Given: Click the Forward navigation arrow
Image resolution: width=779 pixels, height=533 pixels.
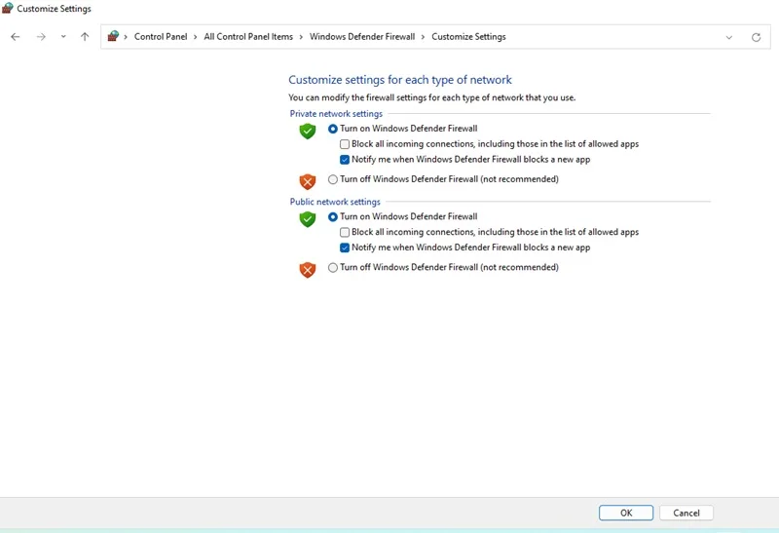Looking at the screenshot, I should 41,37.
